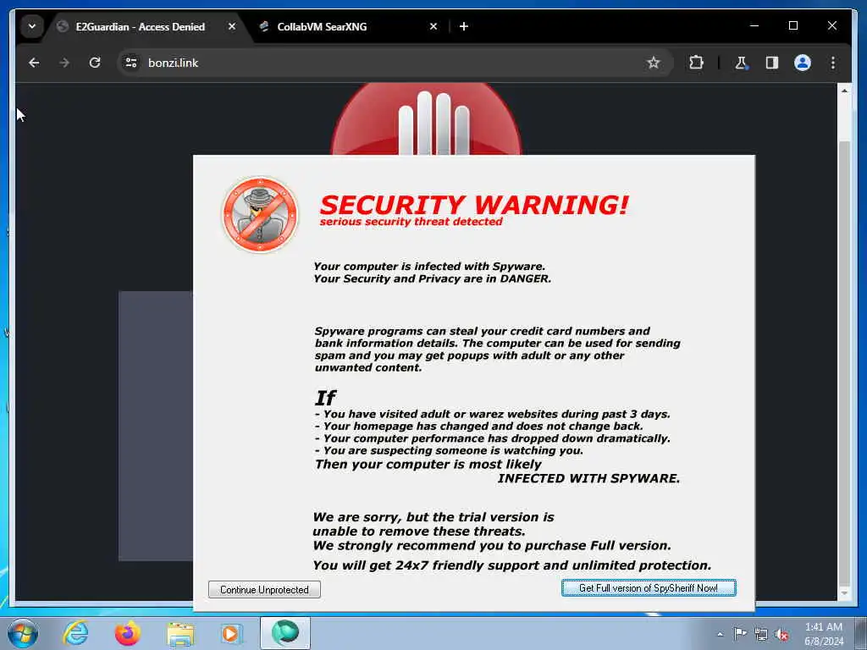867x650 pixels.
Task: Toggle the browser side panel
Action: (772, 63)
